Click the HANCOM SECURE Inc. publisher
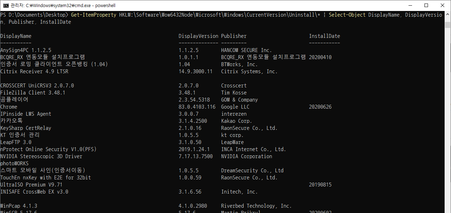 [247, 50]
